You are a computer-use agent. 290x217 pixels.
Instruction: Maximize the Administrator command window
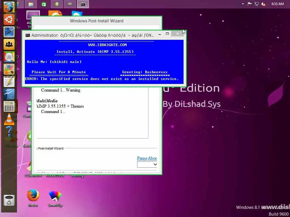[167, 34]
